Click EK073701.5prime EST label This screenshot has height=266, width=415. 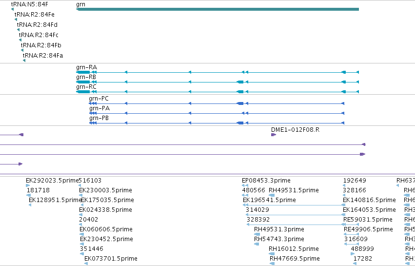pyautogui.click(x=111, y=259)
